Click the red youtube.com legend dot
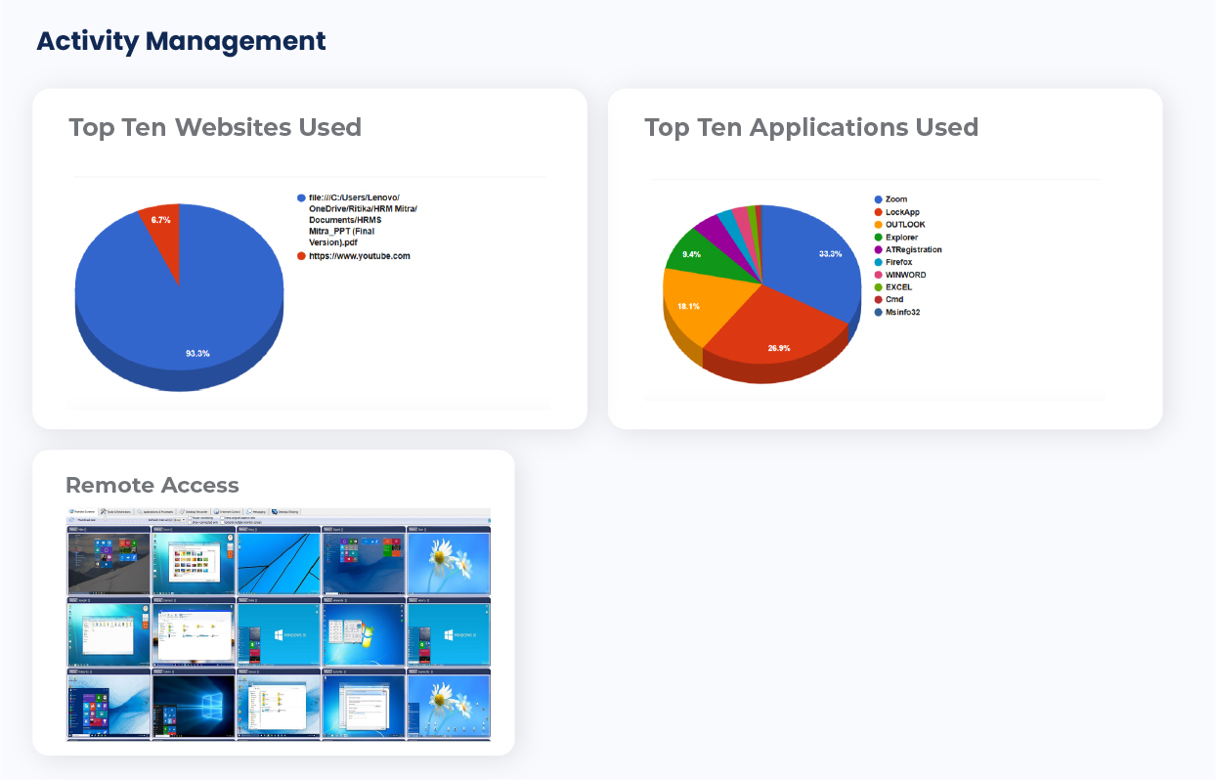1216x780 pixels. point(301,256)
